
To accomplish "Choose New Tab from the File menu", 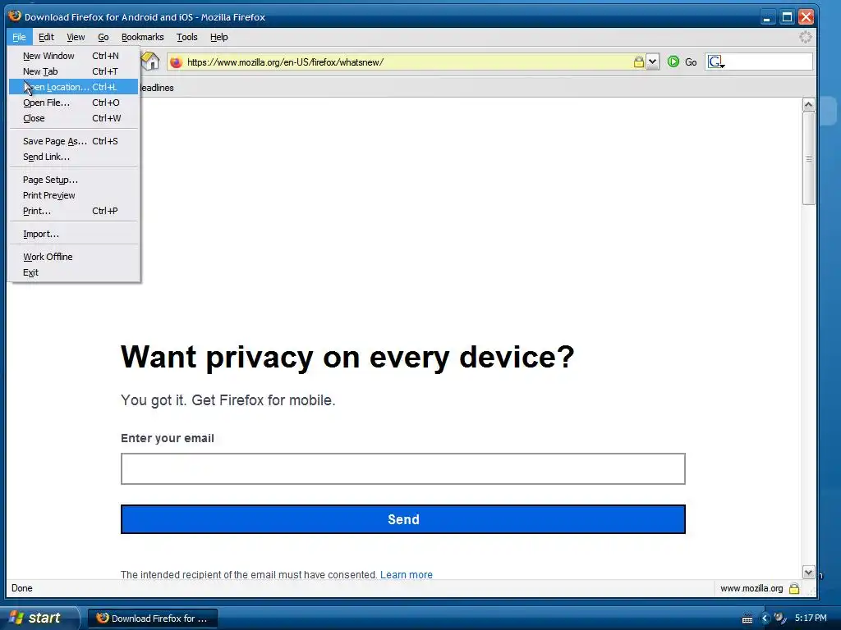I will click(x=73, y=71).
